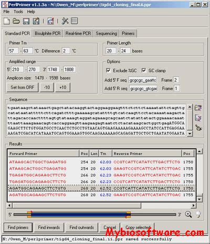210x244 pixels.
Task: Open the Tools menu
Action: (18, 12)
